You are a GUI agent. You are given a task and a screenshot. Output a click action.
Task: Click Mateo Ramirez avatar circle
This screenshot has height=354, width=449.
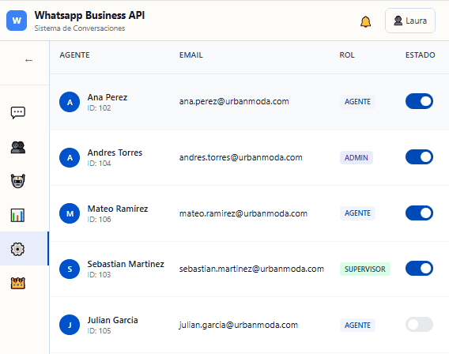(70, 213)
